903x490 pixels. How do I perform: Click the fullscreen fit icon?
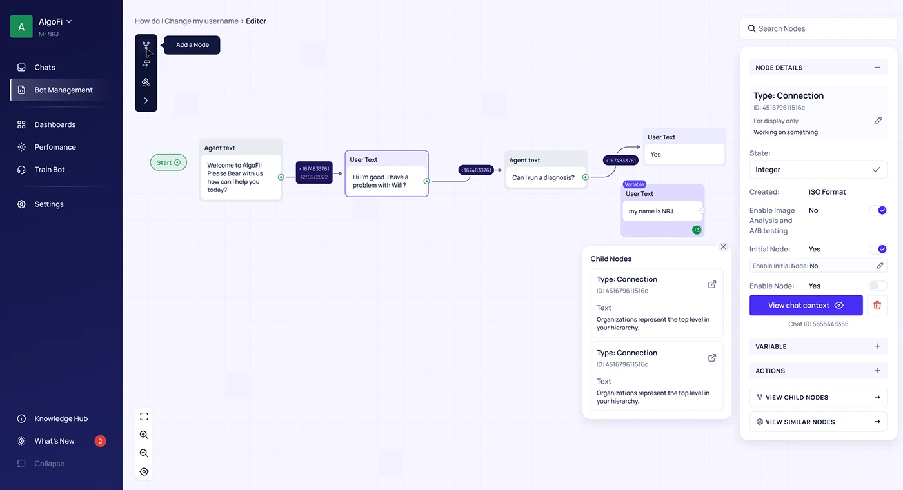tap(144, 416)
